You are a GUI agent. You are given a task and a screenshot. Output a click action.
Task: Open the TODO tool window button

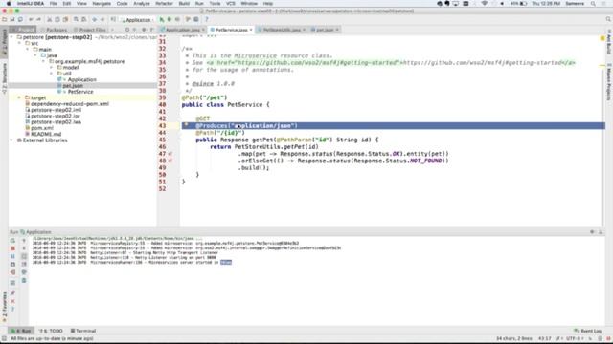51,331
